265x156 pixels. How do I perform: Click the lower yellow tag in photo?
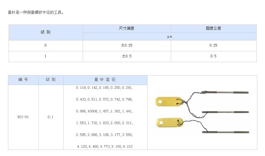coord(170,123)
